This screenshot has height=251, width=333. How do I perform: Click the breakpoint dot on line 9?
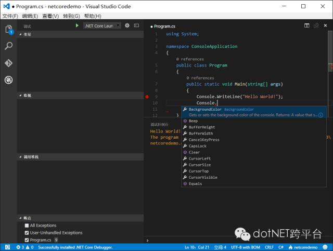(147, 97)
